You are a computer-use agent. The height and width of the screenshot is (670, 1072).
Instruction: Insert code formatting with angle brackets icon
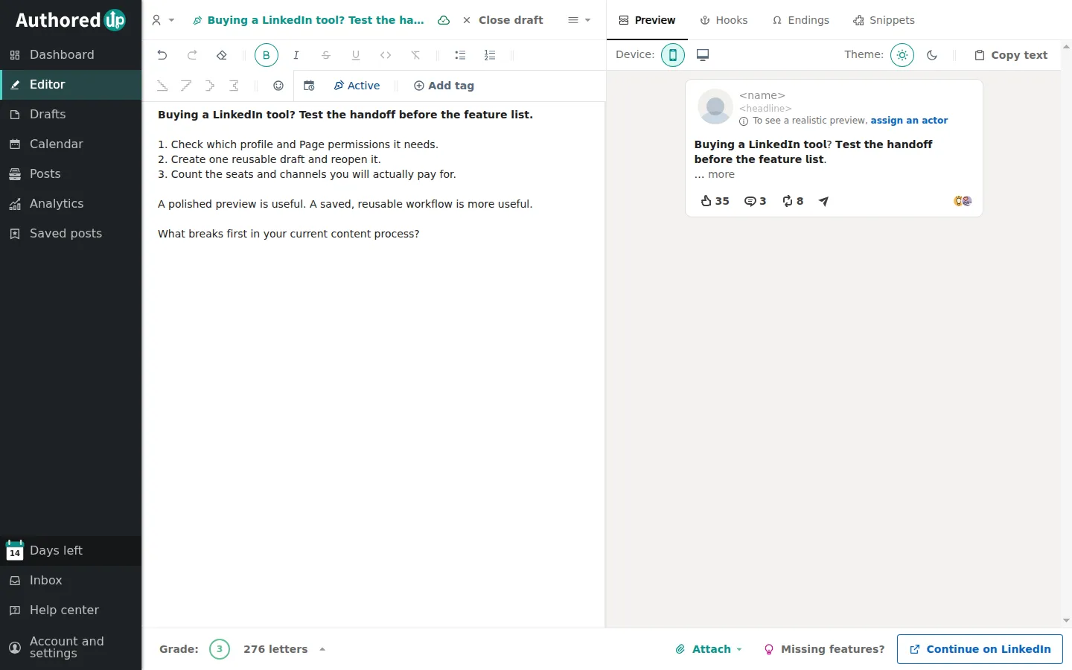[x=386, y=55]
